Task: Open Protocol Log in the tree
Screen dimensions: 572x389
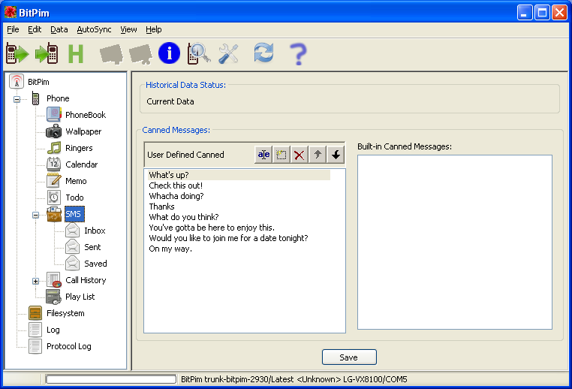Action: pyautogui.click(x=68, y=346)
